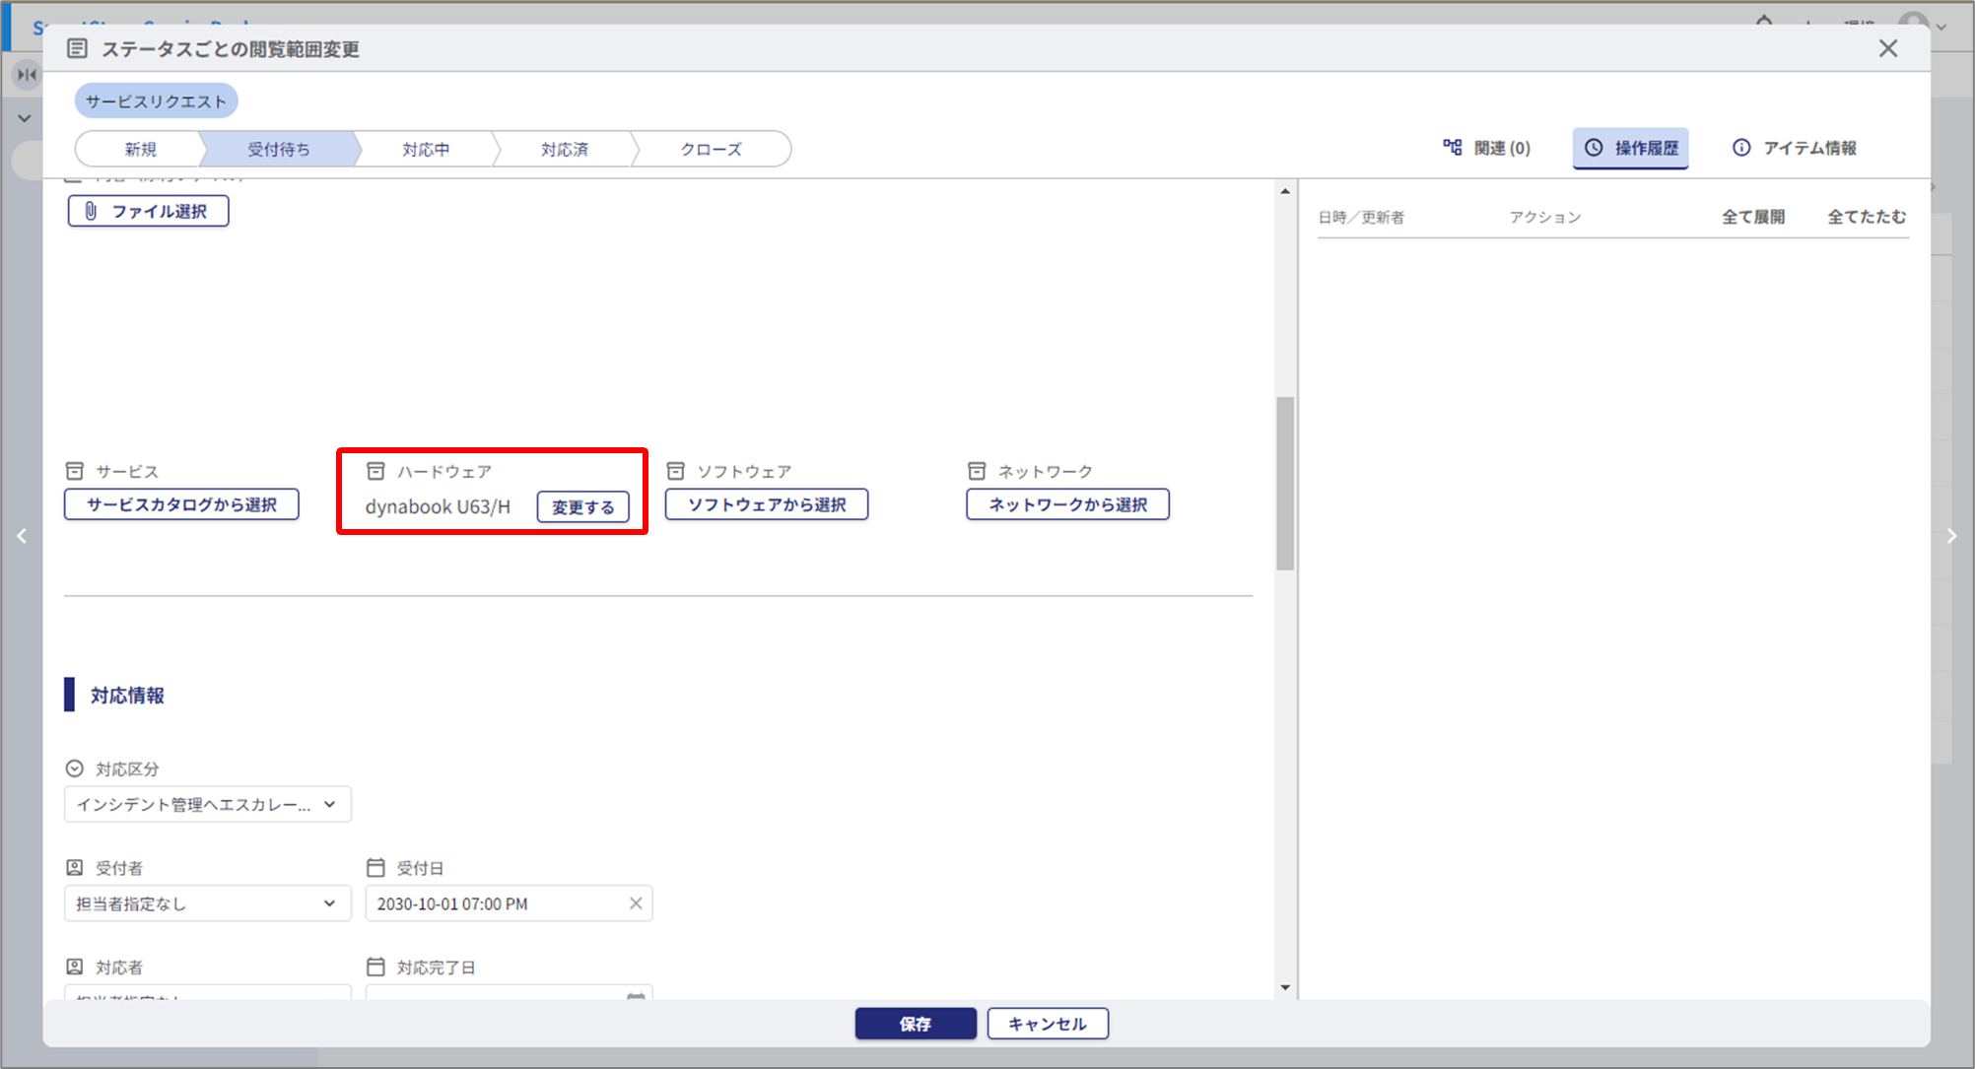Image resolution: width=1975 pixels, height=1069 pixels.
Task: Set status to クローズ step
Action: [x=711, y=149]
